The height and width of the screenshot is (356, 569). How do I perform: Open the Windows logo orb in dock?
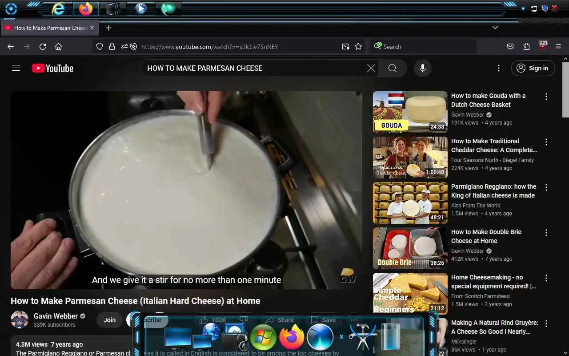point(263,337)
